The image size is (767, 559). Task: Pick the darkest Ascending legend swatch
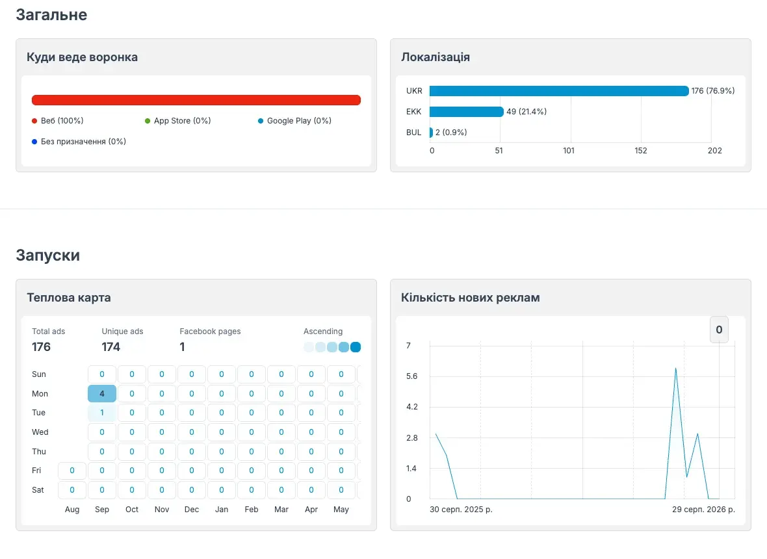[x=356, y=347]
